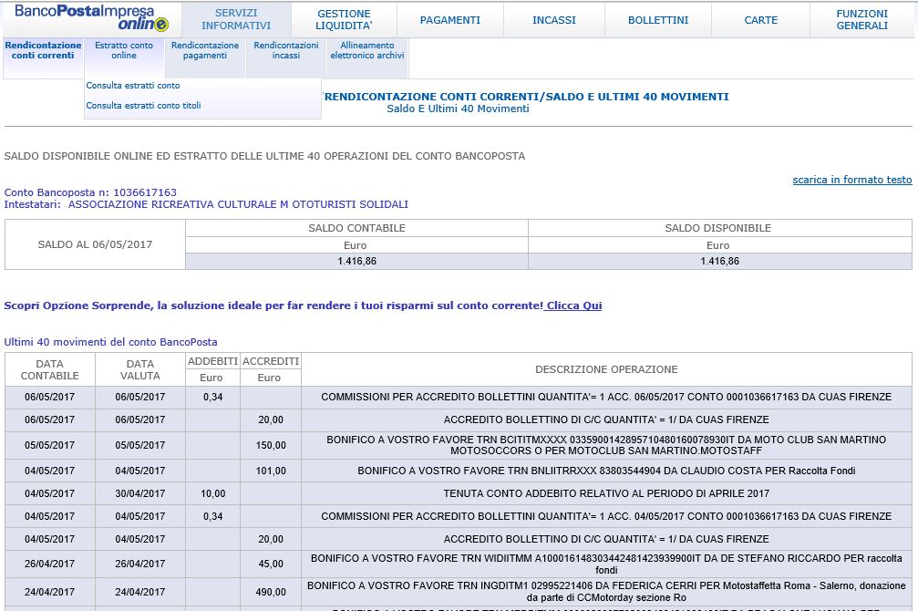The width and height of the screenshot is (918, 611).
Task: Open the FUNZIONI GENERALI menu
Action: click(861, 19)
